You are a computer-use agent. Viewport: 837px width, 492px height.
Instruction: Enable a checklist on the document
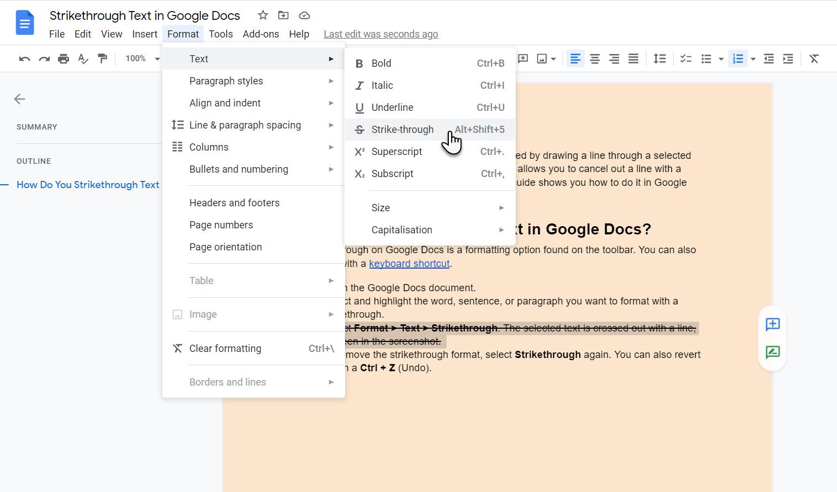coord(686,58)
